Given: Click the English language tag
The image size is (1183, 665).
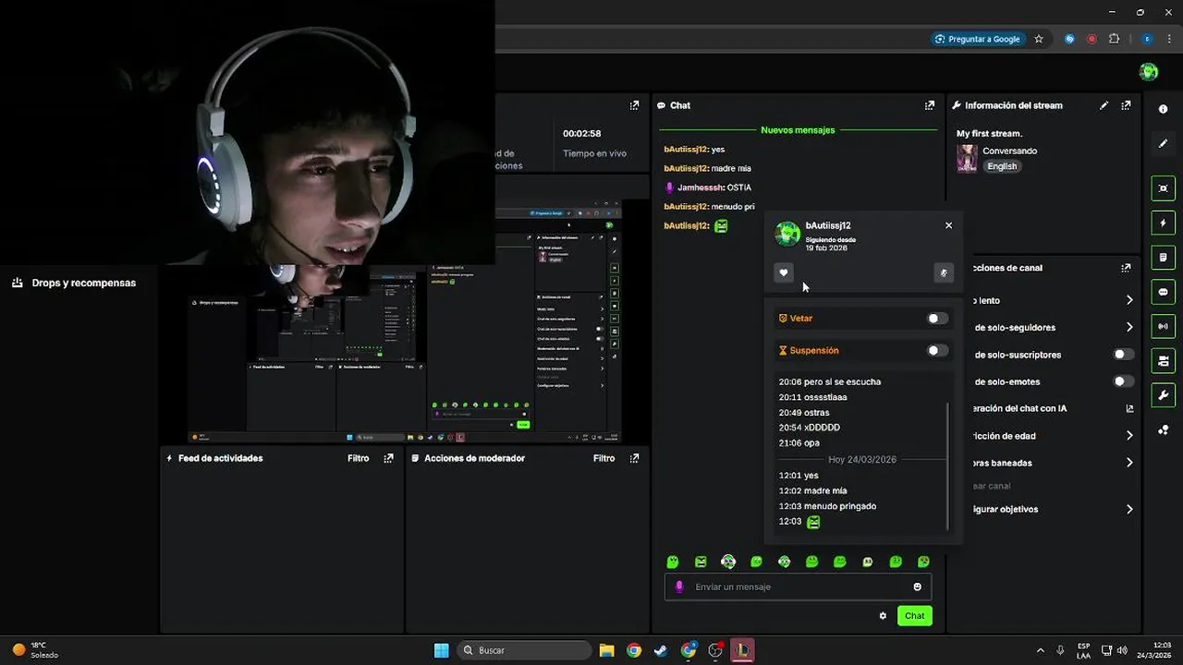Looking at the screenshot, I should [1002, 166].
